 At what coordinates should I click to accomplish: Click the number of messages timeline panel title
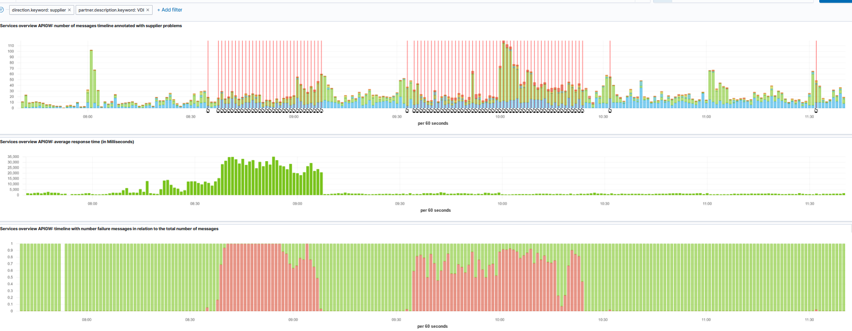[x=91, y=26]
